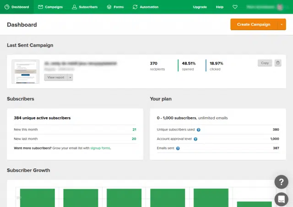Click the 380 unique subscribers used value

click(276, 130)
